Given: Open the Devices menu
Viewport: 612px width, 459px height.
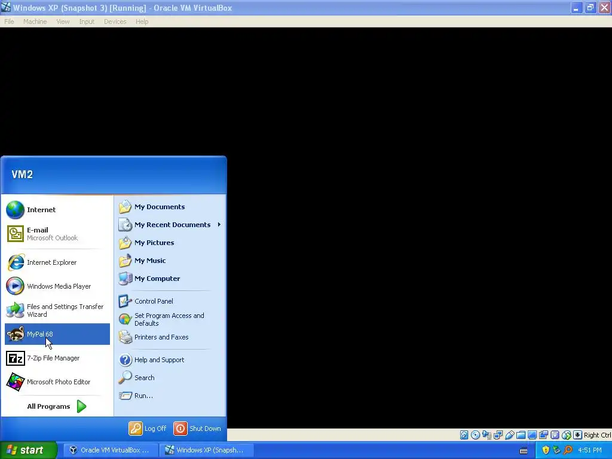Looking at the screenshot, I should tap(115, 22).
